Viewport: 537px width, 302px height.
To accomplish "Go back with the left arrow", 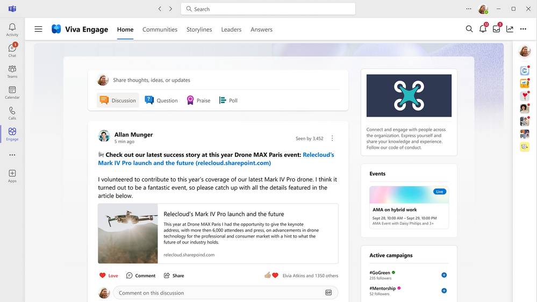I will click(160, 9).
